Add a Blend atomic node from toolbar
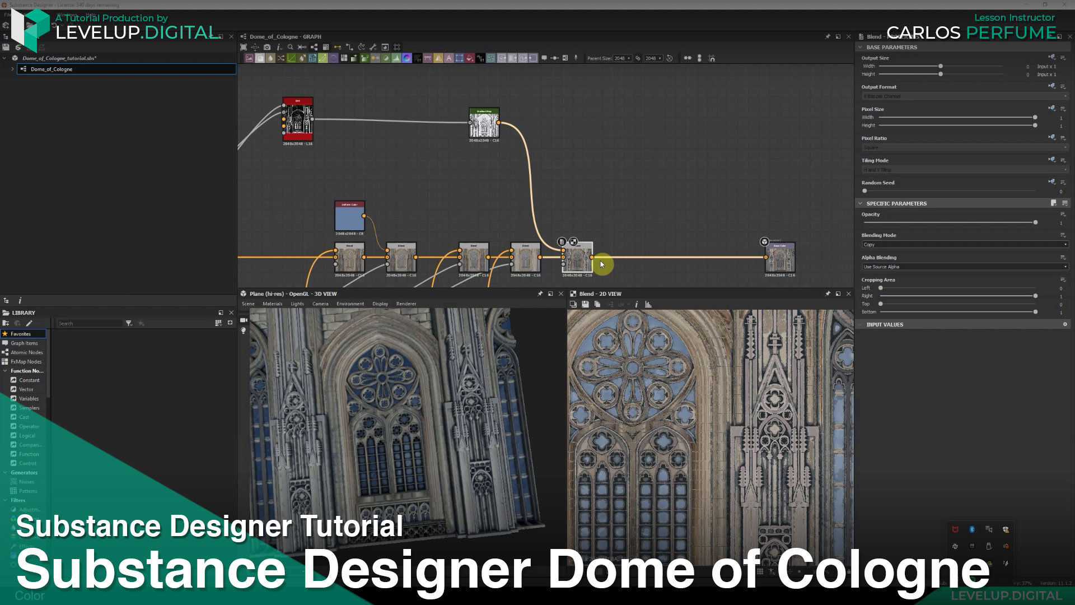The height and width of the screenshot is (605, 1075). coord(260,58)
